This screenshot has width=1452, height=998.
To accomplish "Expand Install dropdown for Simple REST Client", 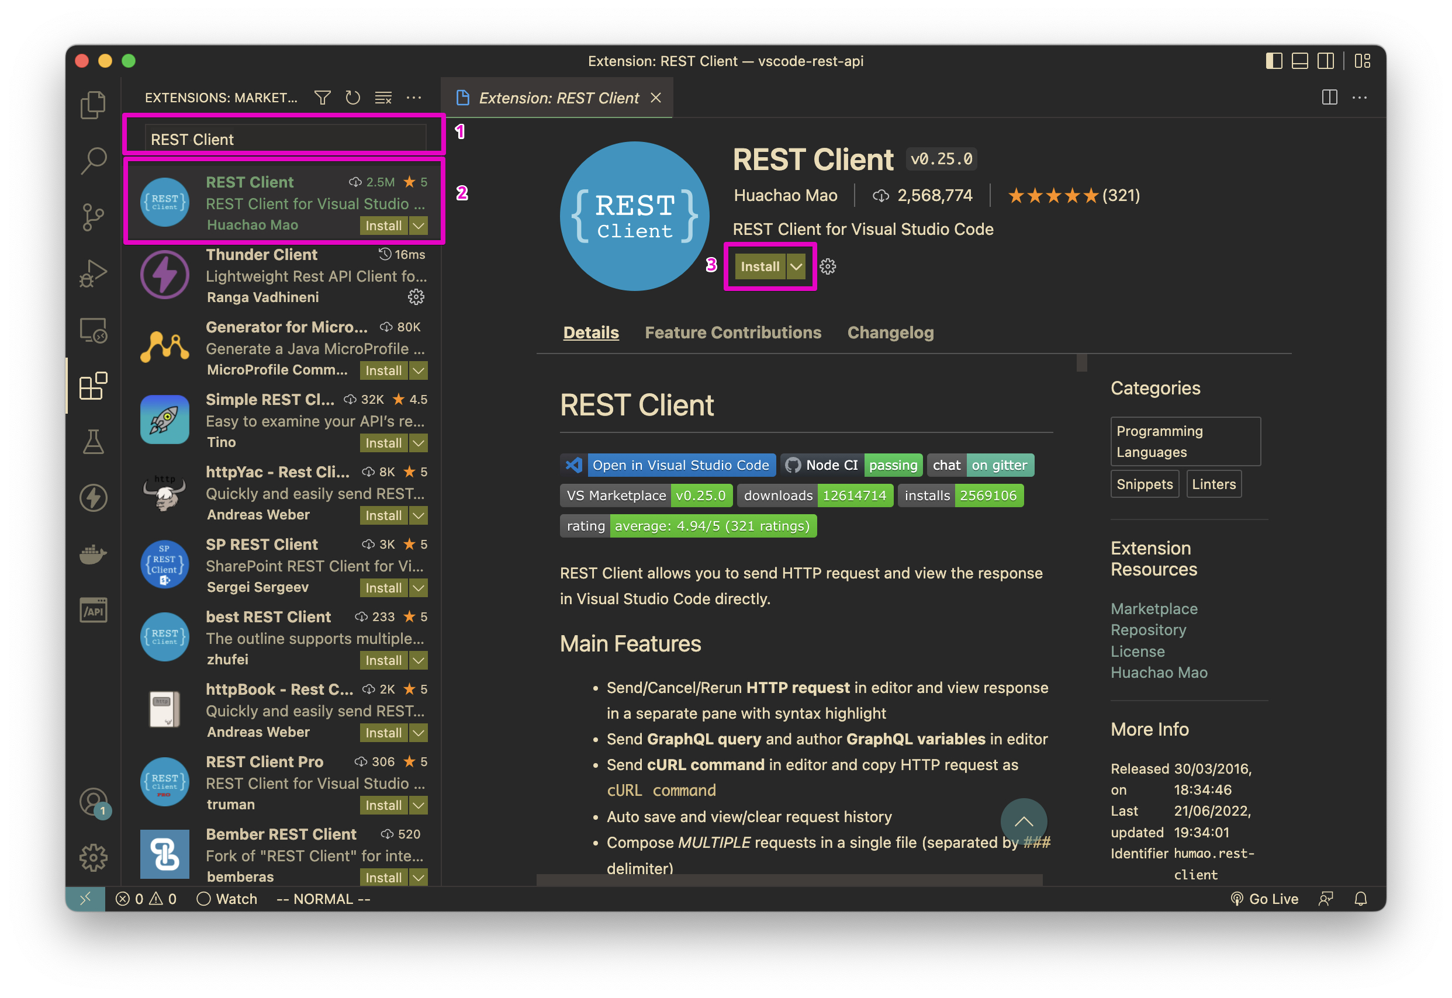I will [x=419, y=443].
